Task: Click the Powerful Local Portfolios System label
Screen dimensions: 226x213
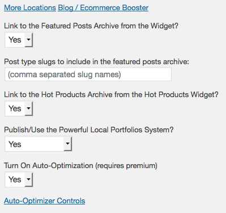Action: (89, 130)
